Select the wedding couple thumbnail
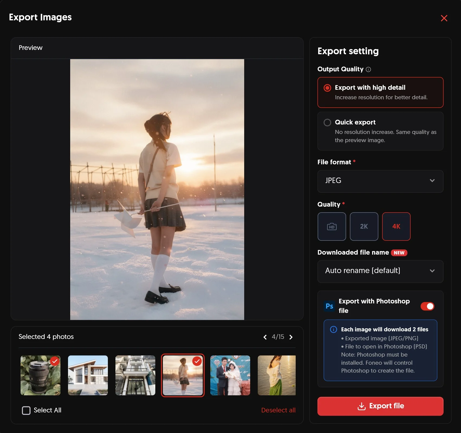The width and height of the screenshot is (461, 433). [x=230, y=375]
